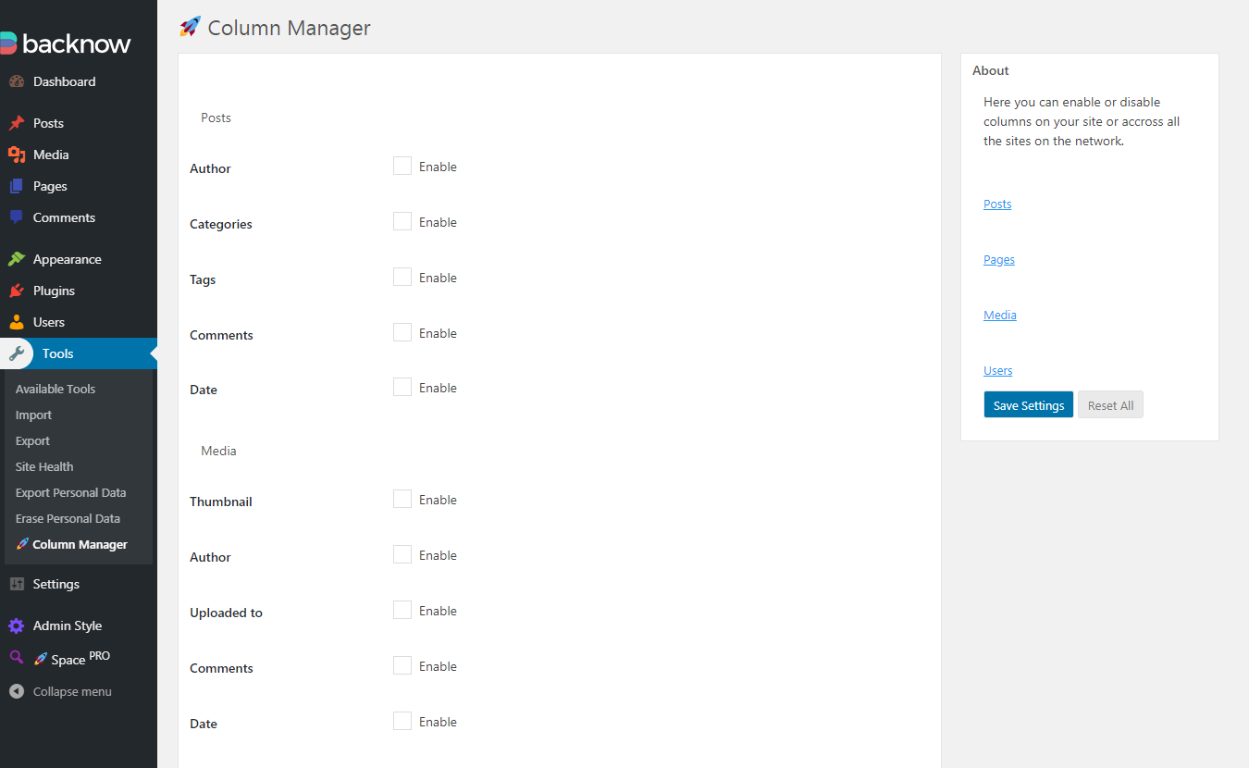
Task: Click the Pages icon in sidebar
Action: pos(16,186)
